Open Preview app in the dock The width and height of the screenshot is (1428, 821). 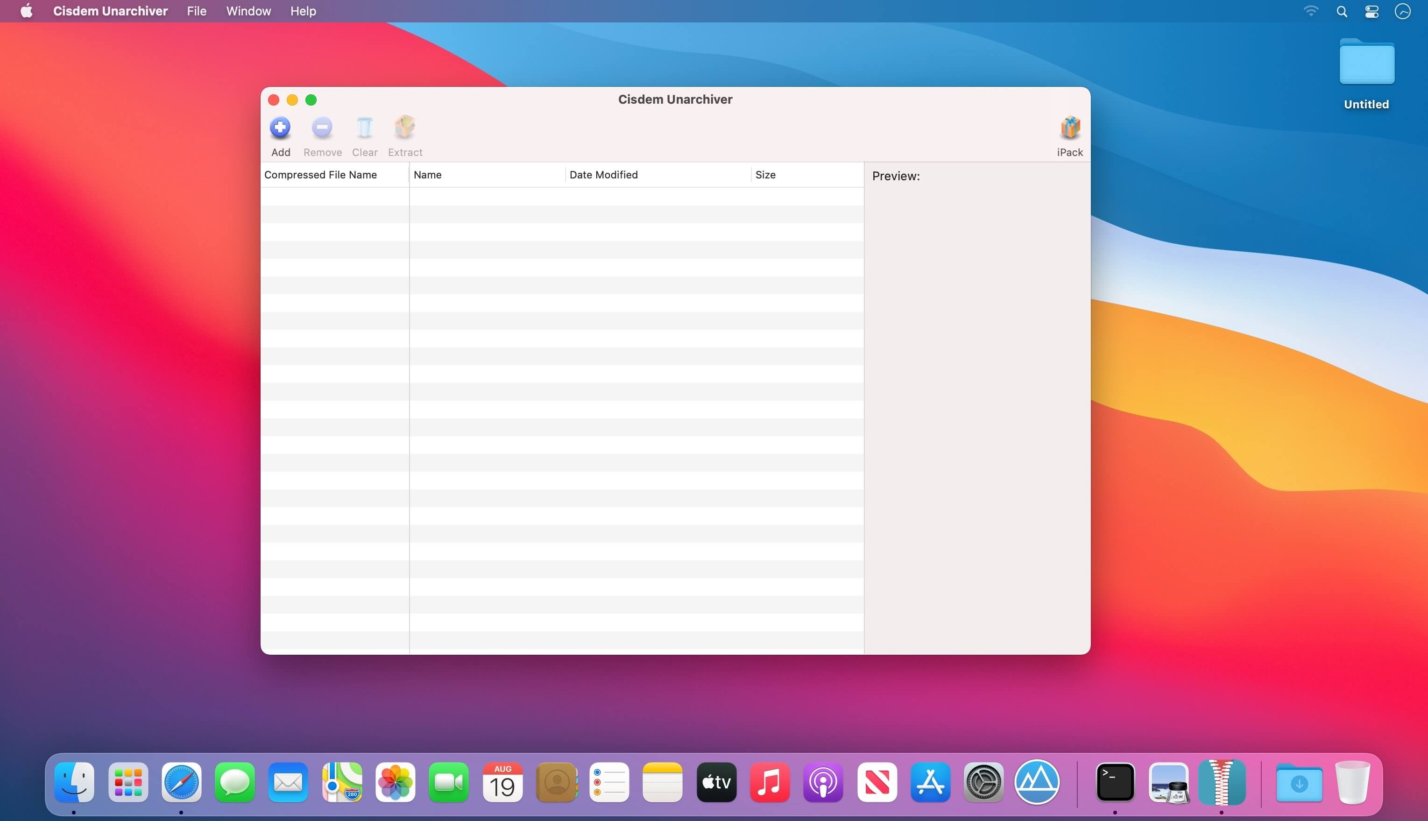tap(1168, 782)
